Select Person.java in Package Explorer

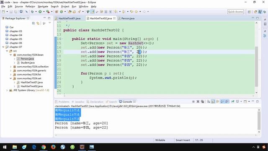tap(27, 59)
